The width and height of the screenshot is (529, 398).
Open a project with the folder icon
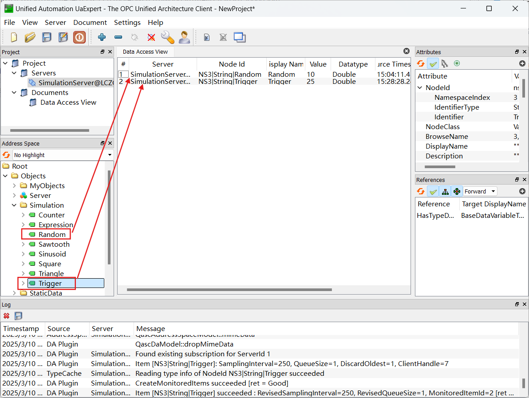coord(30,37)
